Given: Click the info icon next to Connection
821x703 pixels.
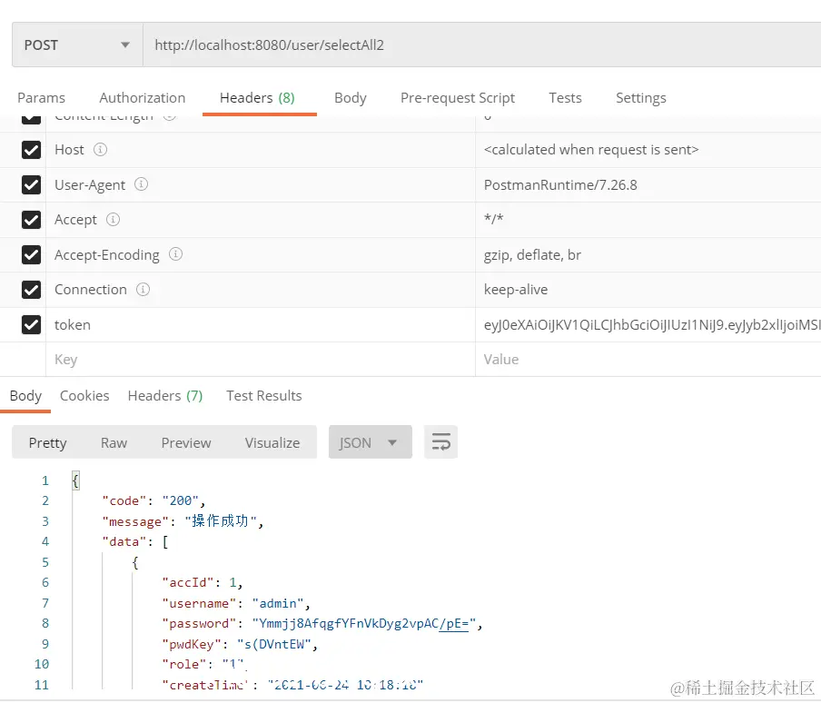Looking at the screenshot, I should pyautogui.click(x=143, y=290).
